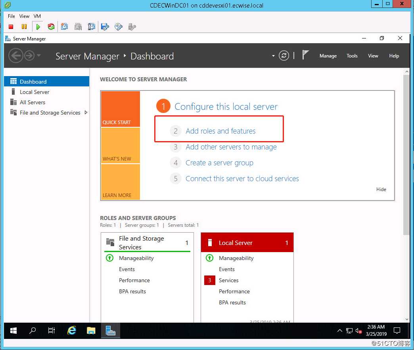Click the Refresh dashboard icon
The height and width of the screenshot is (350, 414).
click(x=284, y=56)
